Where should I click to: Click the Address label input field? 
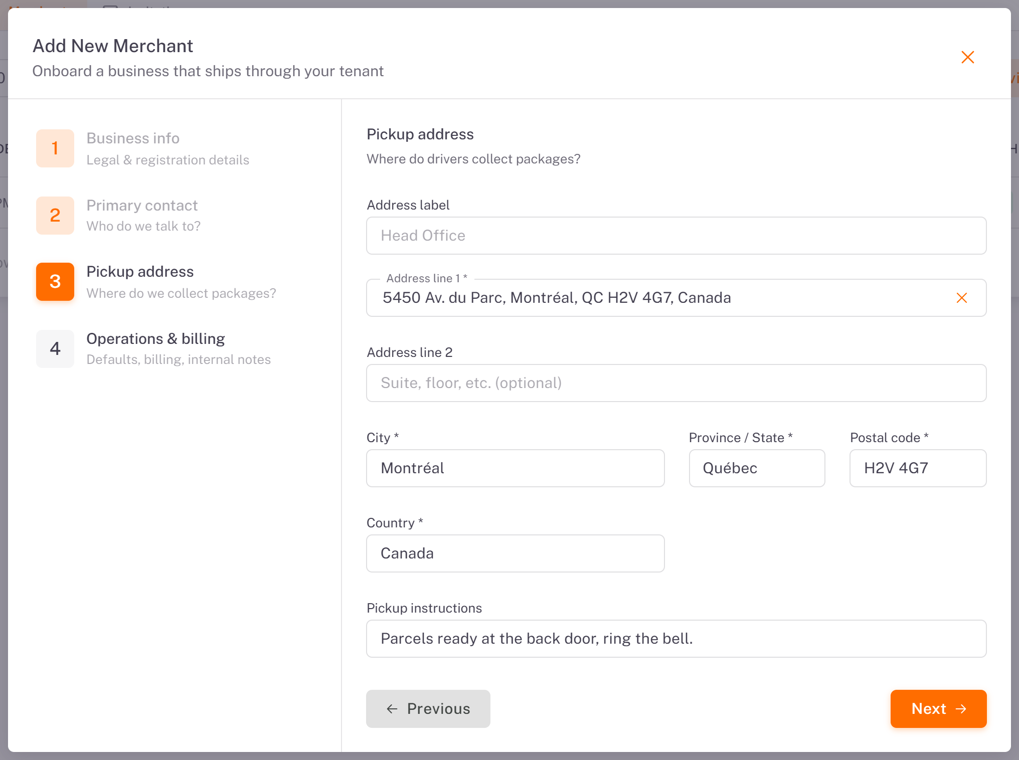[x=676, y=236]
